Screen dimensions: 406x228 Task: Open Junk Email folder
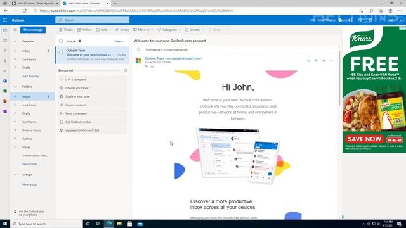click(x=32, y=105)
